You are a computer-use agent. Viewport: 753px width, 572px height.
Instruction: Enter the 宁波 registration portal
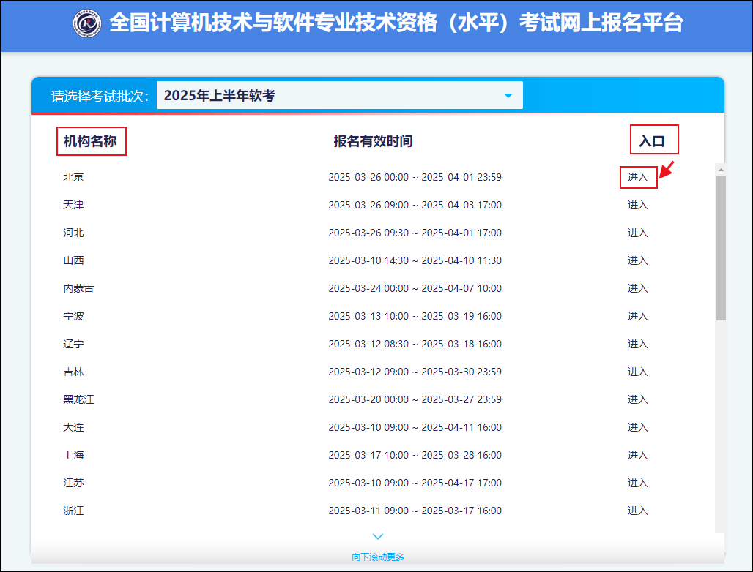pos(638,316)
